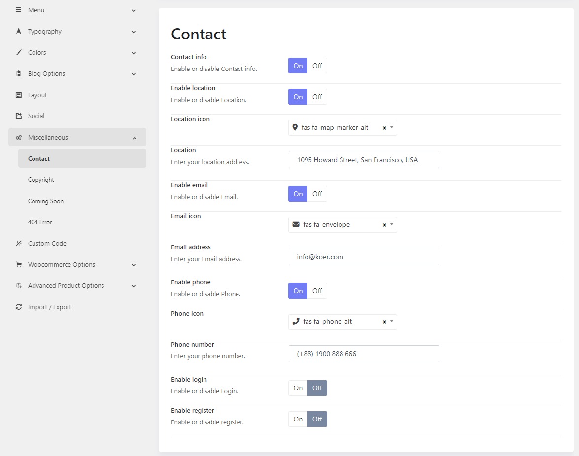Click the Social share icon

18,116
